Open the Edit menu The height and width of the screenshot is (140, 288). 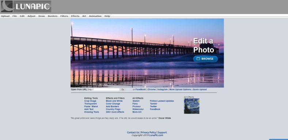click(22, 16)
